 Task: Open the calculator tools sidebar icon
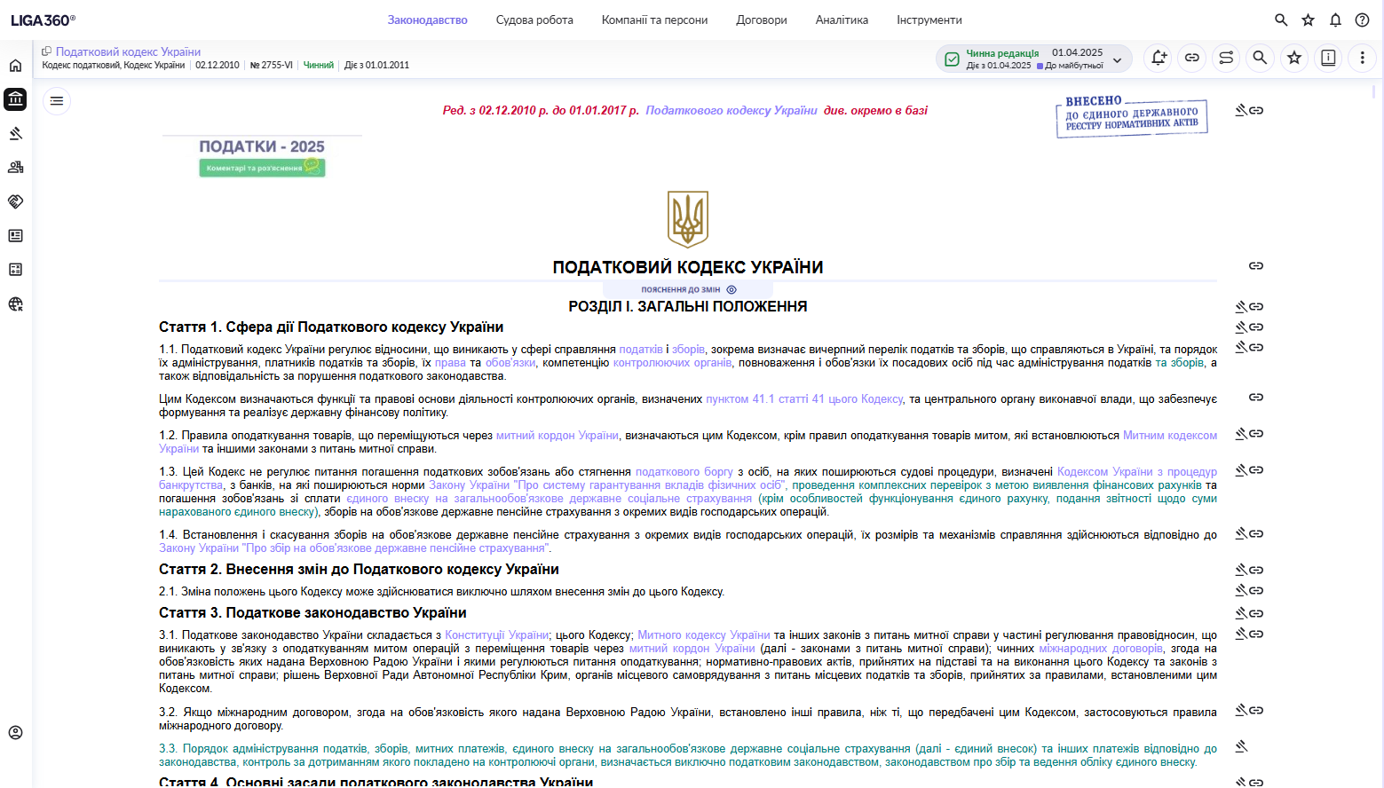15,269
